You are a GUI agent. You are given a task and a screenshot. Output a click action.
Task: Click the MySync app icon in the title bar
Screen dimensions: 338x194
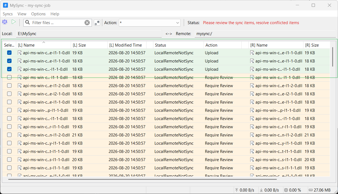tap(5, 5)
